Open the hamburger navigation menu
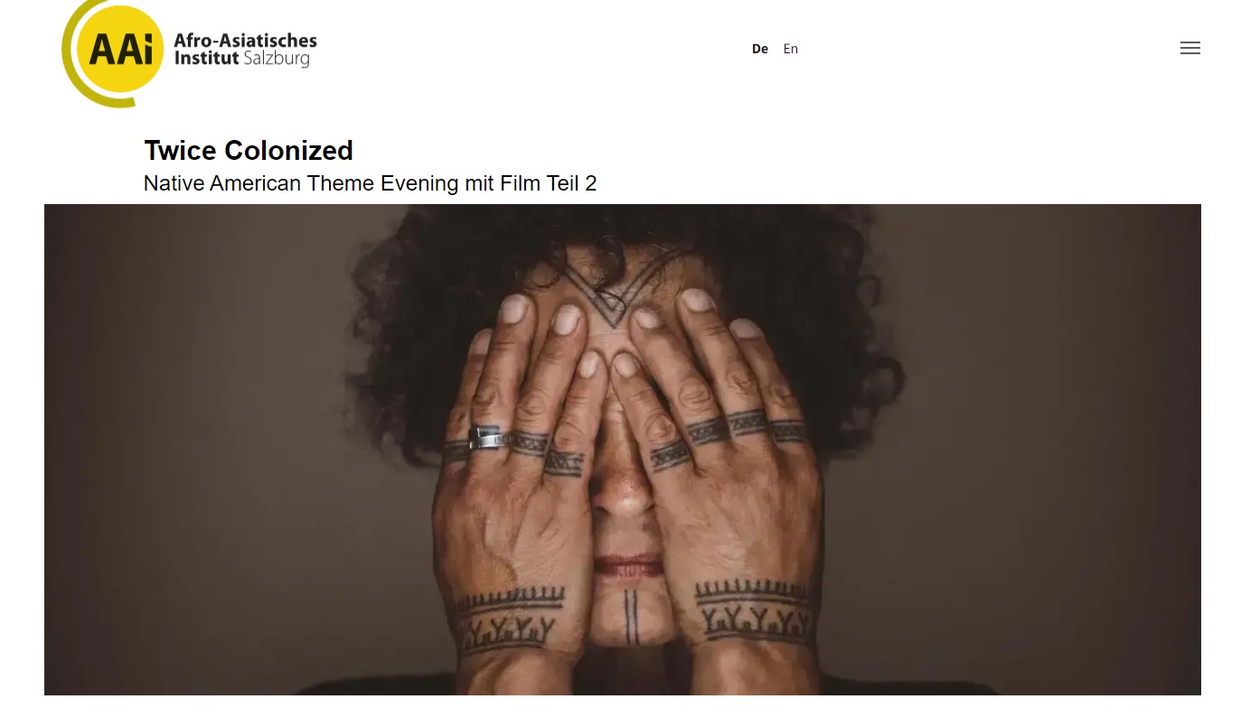 pos(1189,49)
